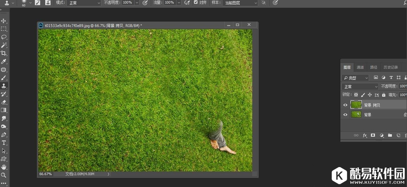Pick the Crop tool

coord(4,53)
